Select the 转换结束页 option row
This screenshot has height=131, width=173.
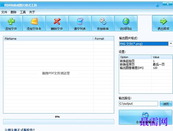click(x=146, y=64)
